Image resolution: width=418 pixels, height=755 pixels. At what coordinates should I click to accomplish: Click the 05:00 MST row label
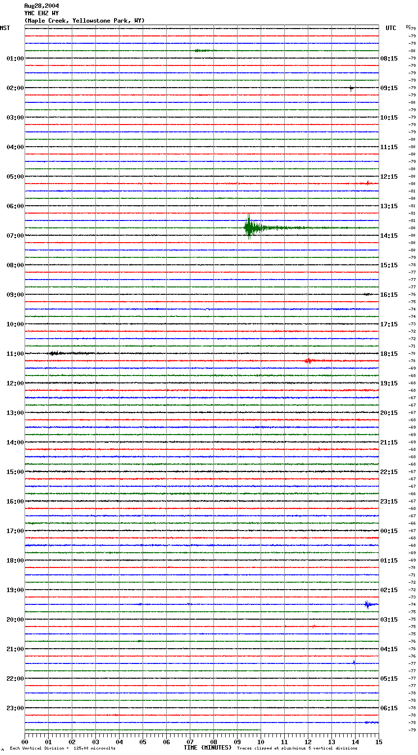coord(15,177)
